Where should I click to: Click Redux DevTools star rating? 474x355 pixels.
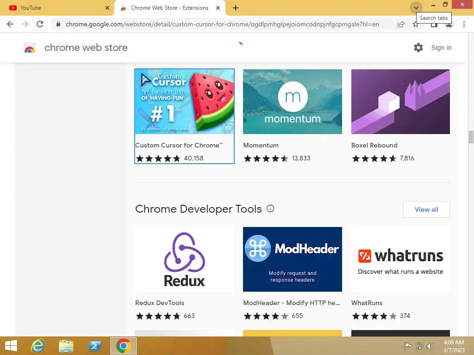(x=158, y=316)
